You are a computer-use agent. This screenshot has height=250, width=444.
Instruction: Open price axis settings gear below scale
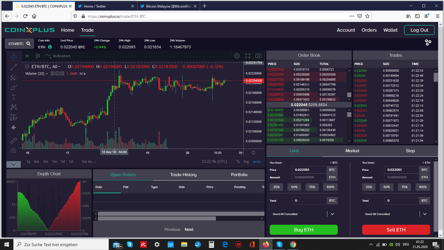click(253, 153)
